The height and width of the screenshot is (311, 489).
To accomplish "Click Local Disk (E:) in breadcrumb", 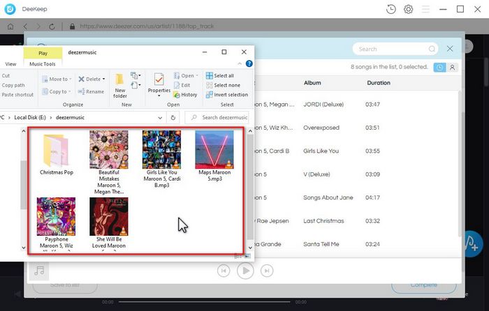I will tap(30, 117).
